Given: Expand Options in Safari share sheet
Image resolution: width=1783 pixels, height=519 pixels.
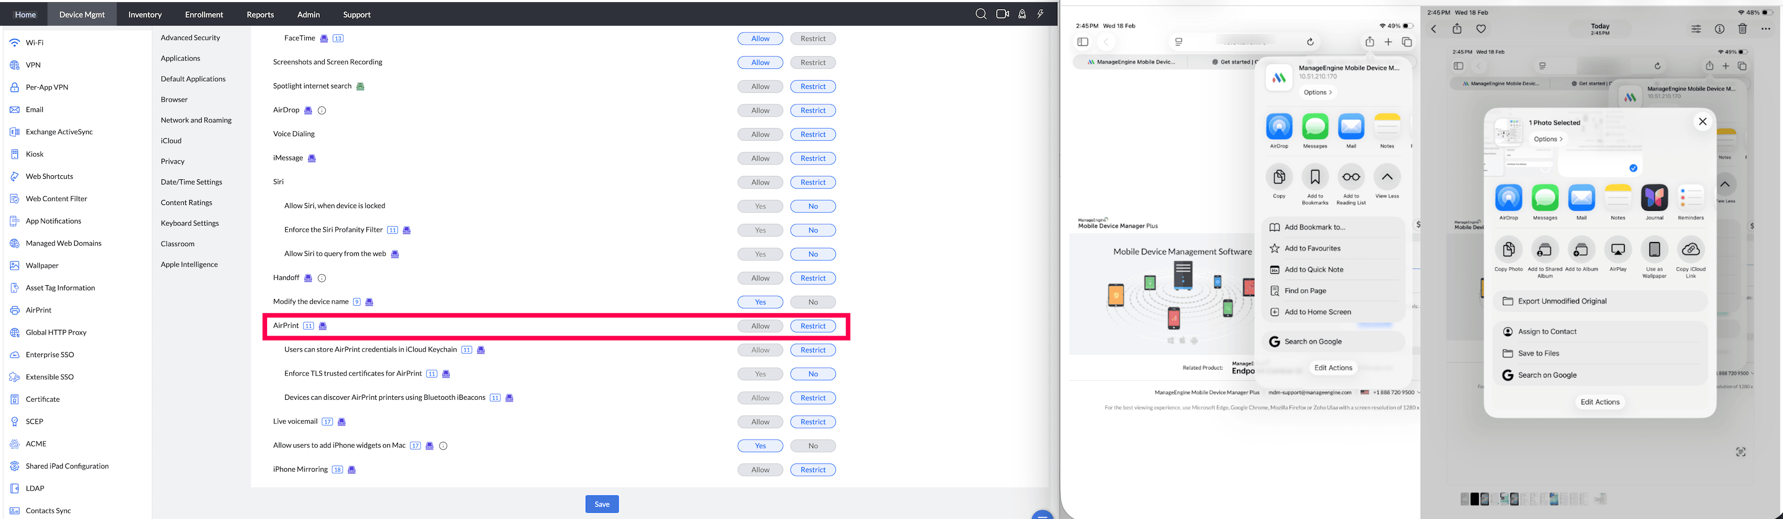Looking at the screenshot, I should coord(1317,92).
